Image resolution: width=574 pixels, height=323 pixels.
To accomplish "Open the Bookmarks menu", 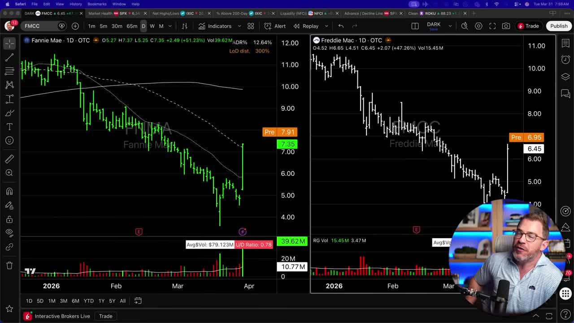I will click(x=96, y=4).
